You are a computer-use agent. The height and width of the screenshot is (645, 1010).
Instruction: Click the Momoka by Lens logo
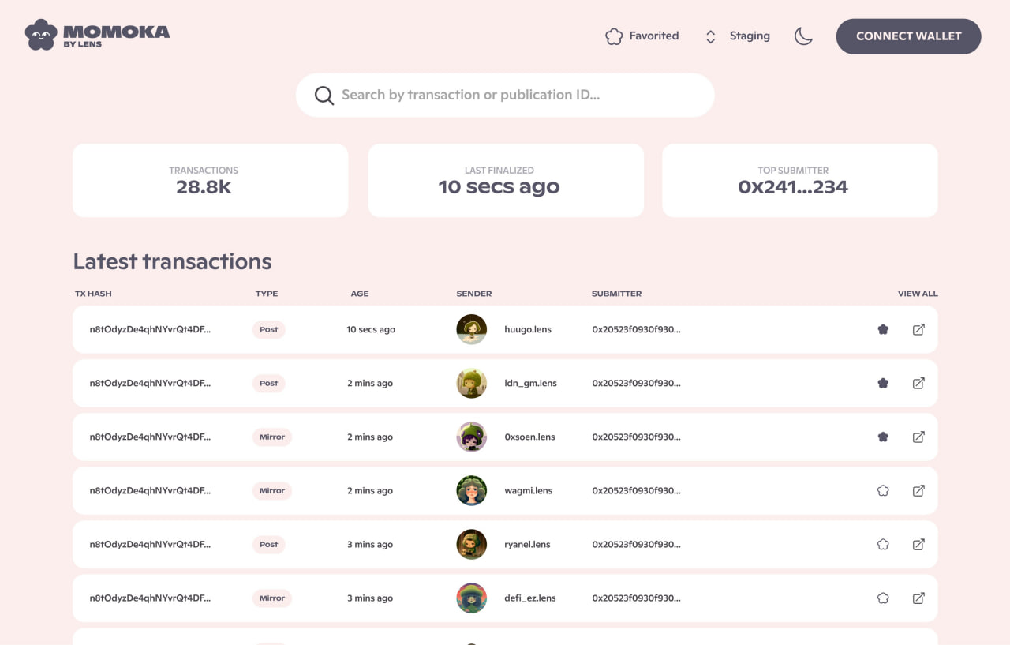96,35
